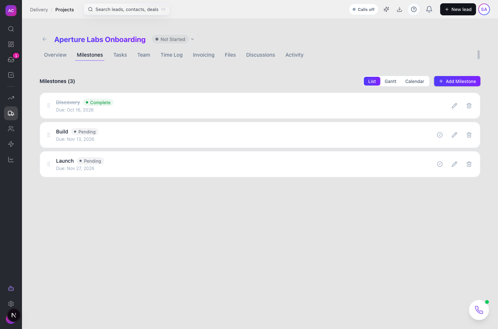Delete the Discovery milestone

click(x=469, y=106)
